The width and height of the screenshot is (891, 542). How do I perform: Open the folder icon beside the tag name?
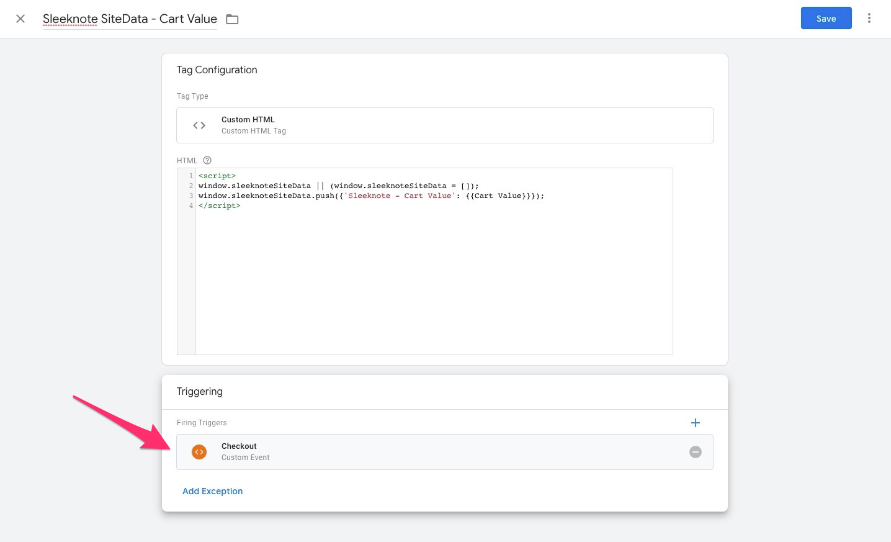click(232, 19)
